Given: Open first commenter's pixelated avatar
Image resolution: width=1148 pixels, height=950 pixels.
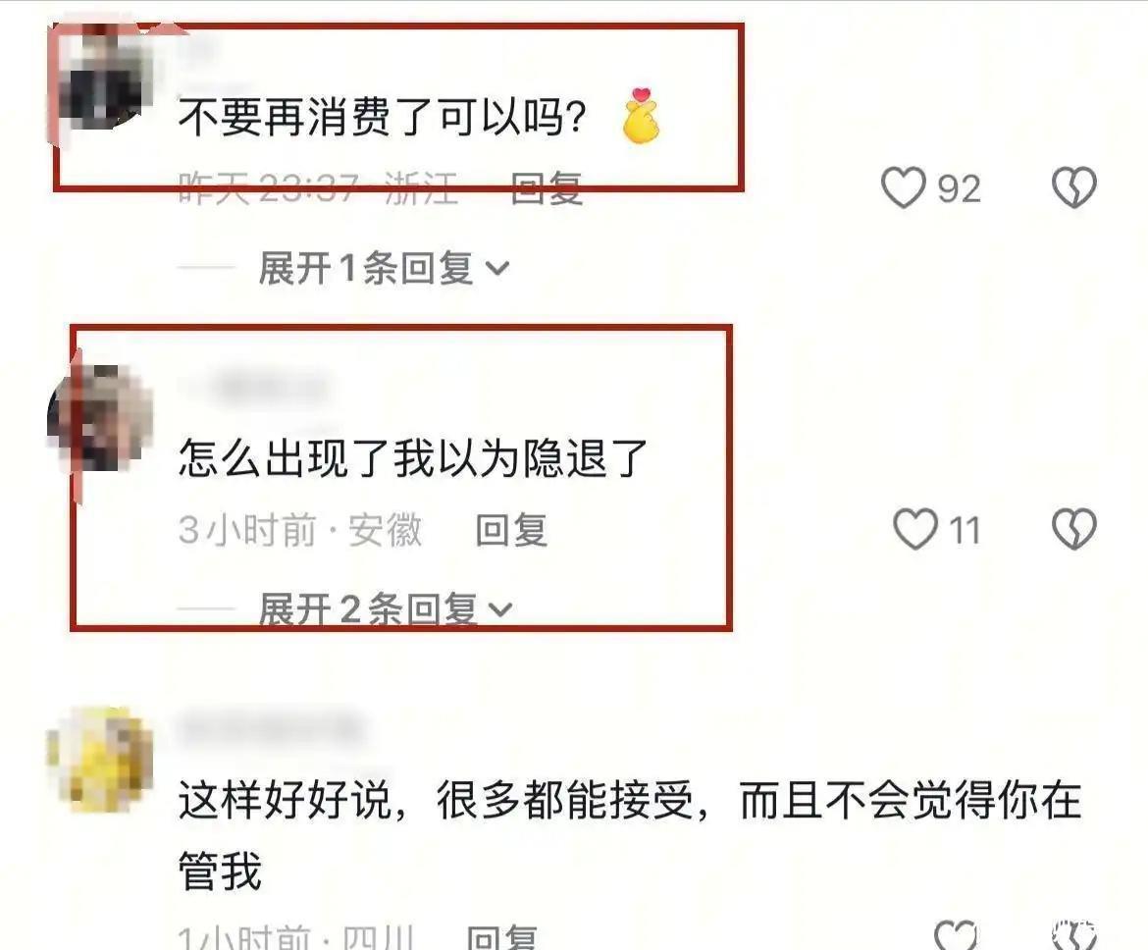Looking at the screenshot, I should (x=100, y=79).
